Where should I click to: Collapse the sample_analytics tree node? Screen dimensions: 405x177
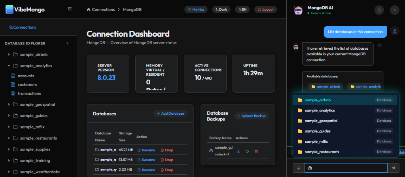point(9,66)
